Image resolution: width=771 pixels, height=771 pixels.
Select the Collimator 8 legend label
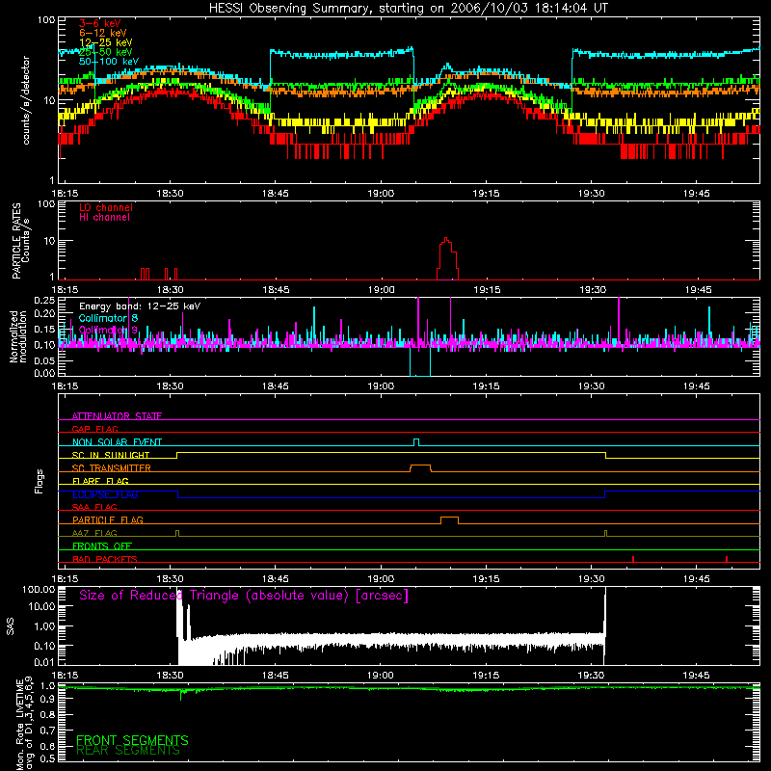coord(108,318)
